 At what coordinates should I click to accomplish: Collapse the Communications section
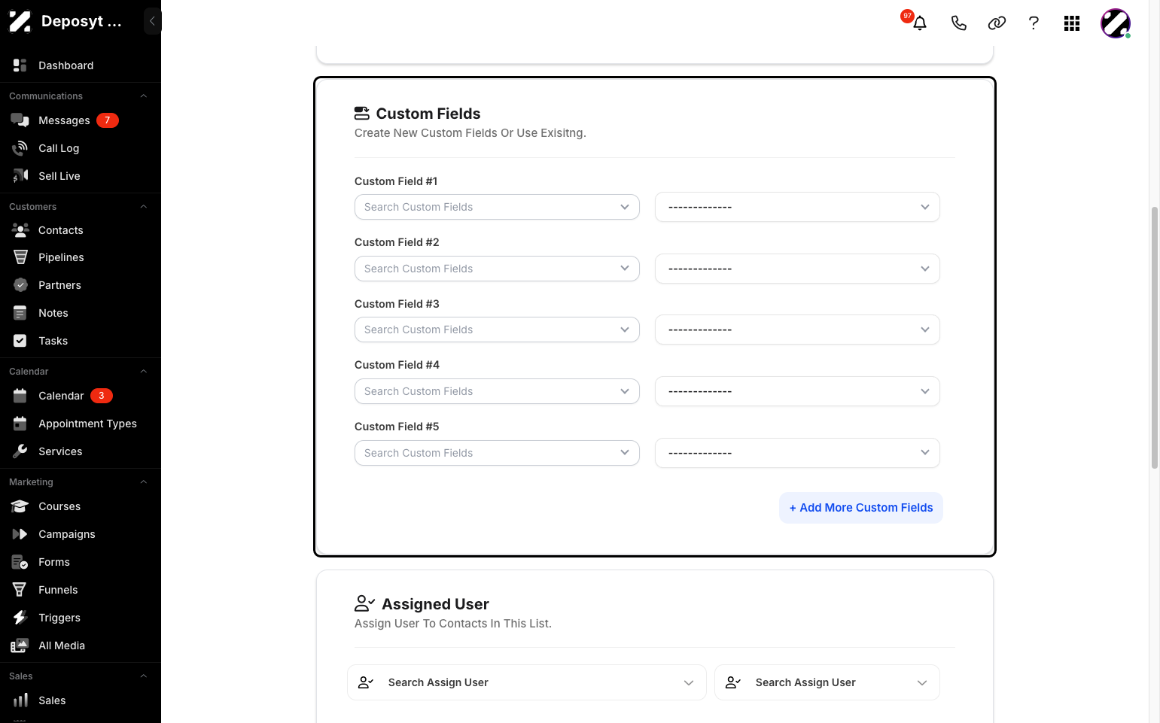click(143, 96)
